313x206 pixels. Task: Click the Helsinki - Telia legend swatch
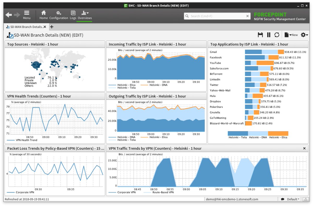238,133
